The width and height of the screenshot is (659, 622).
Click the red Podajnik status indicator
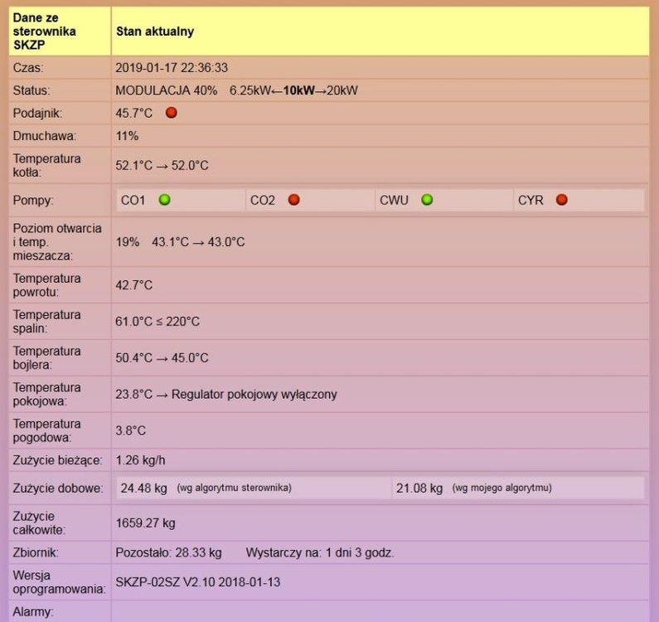coord(172,113)
